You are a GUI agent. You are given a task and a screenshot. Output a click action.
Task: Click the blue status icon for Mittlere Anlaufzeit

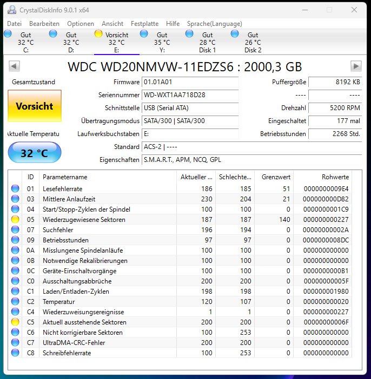pyautogui.click(x=15, y=199)
